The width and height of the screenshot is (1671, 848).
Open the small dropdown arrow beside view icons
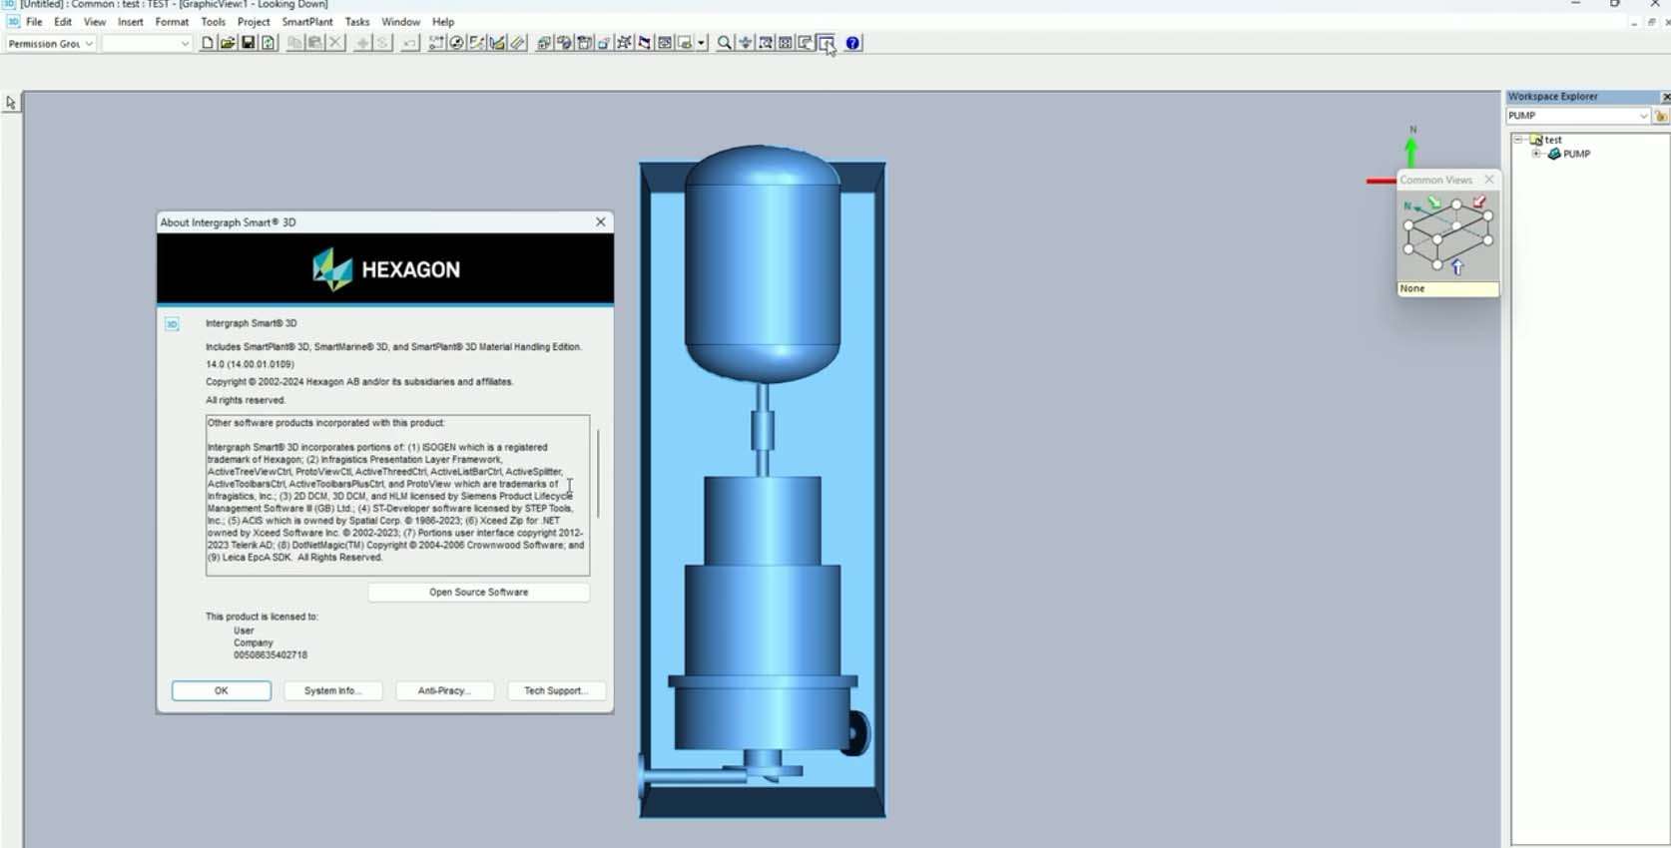[702, 43]
